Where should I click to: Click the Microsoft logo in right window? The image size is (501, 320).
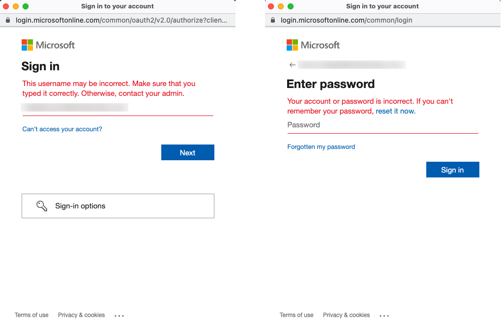(313, 45)
